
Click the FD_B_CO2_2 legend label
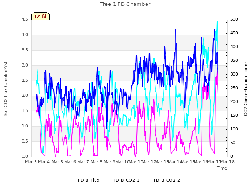167,180
